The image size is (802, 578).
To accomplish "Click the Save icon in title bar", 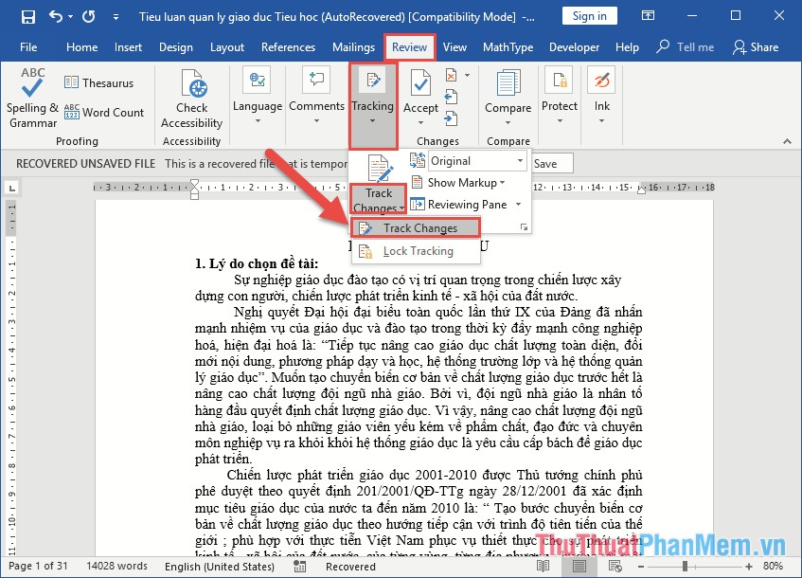I will click(27, 16).
